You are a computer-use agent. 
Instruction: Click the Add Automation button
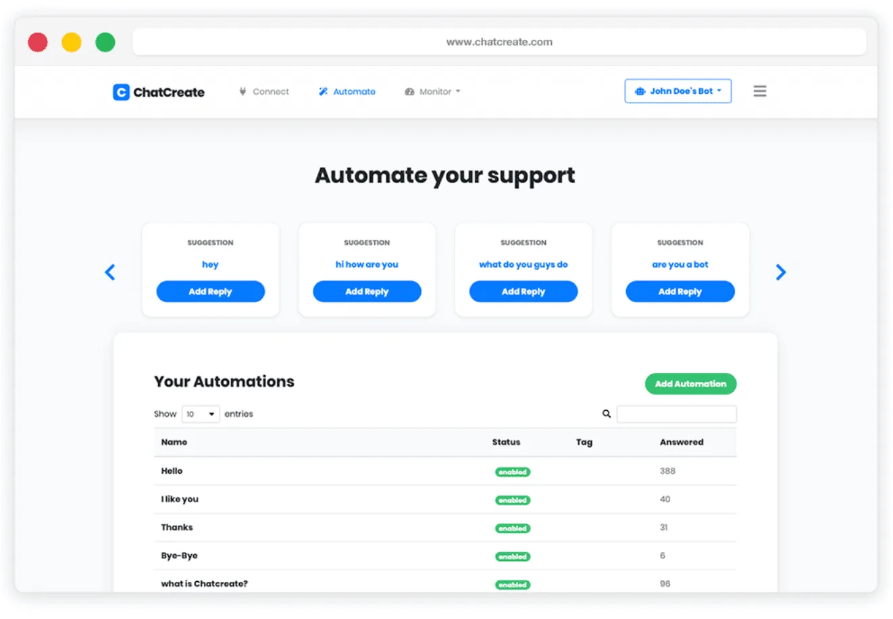[690, 383]
